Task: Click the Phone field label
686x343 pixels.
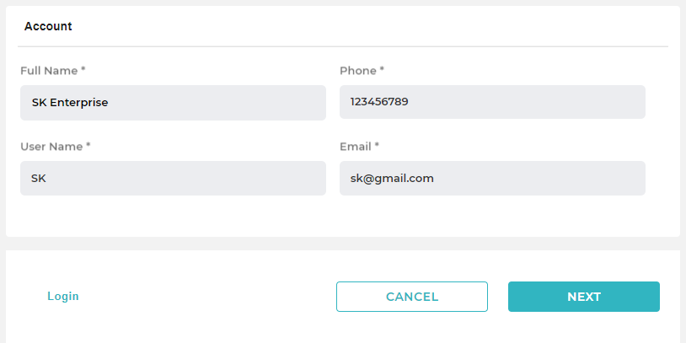Action: click(358, 71)
